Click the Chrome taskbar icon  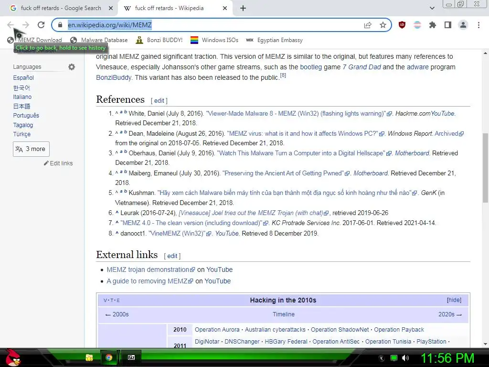click(109, 357)
